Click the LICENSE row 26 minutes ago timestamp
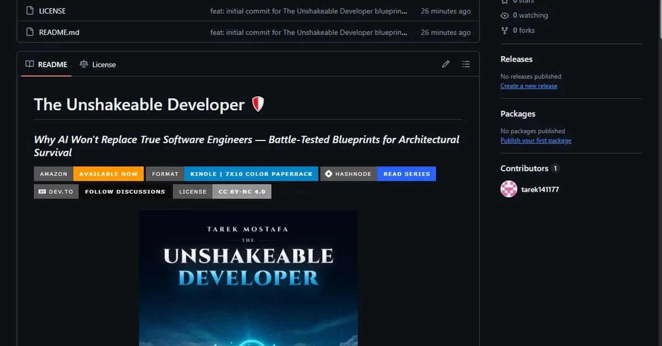The width and height of the screenshot is (662, 346). coord(446,11)
